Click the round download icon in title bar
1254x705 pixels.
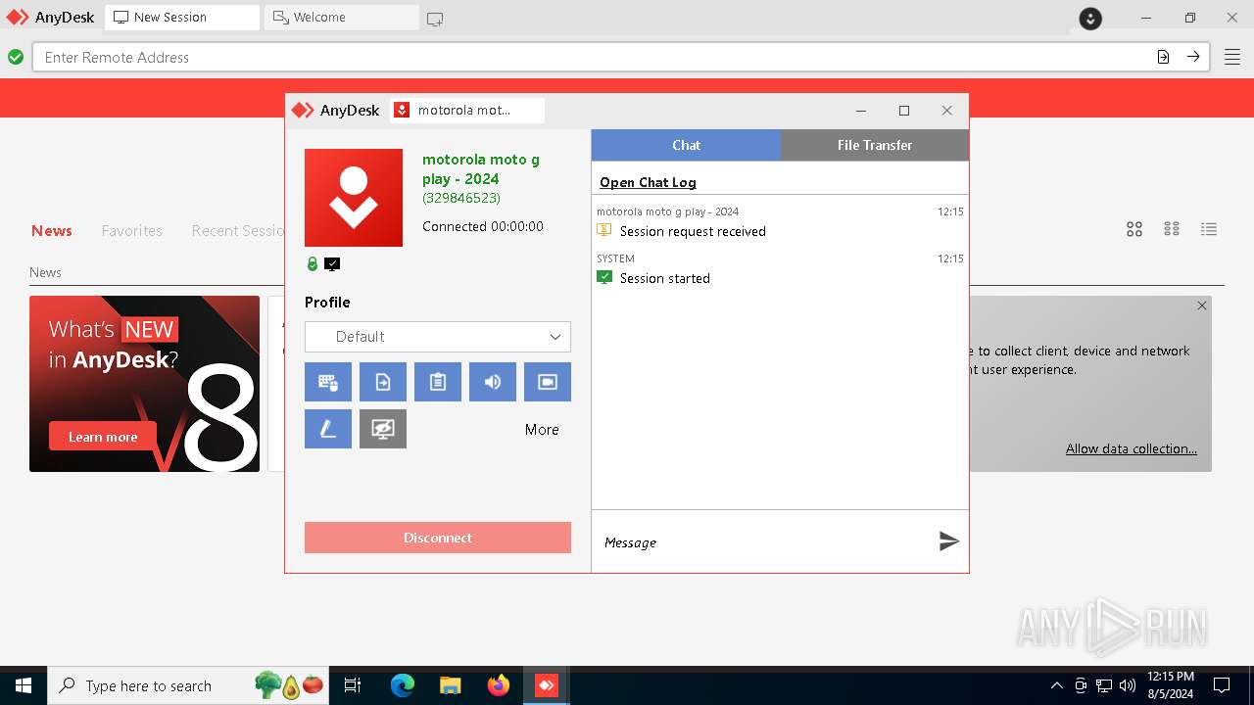1090,18
